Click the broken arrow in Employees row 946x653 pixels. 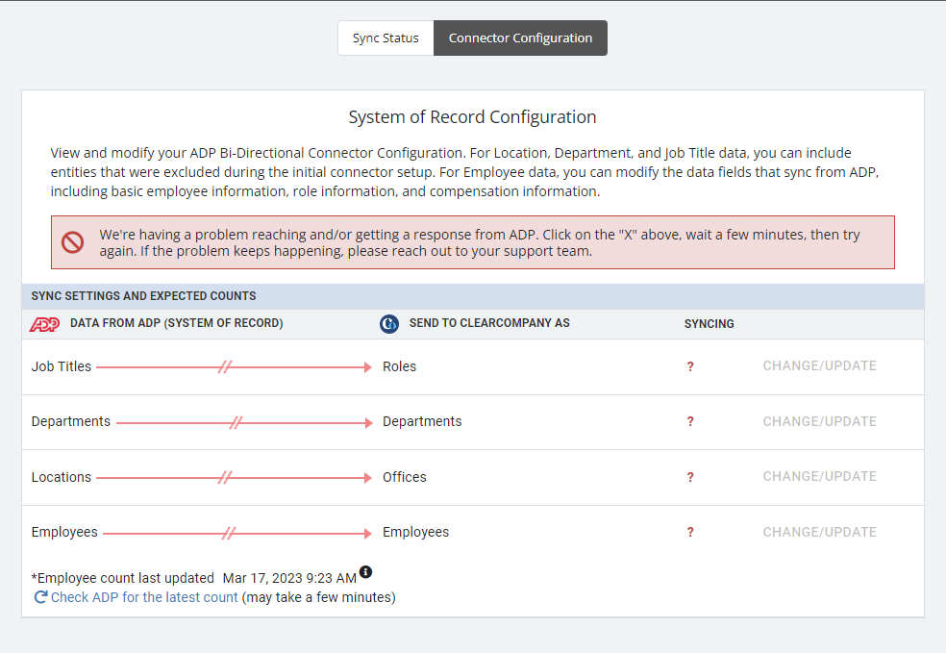click(x=237, y=533)
